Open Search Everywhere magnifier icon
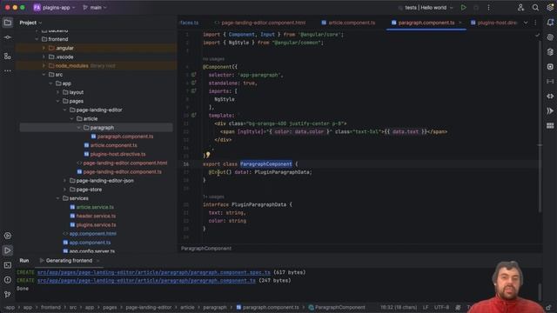557x313 pixels. point(535,8)
